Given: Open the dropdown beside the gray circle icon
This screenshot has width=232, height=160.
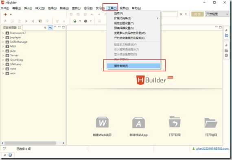Looking at the screenshot, I should (91, 21).
